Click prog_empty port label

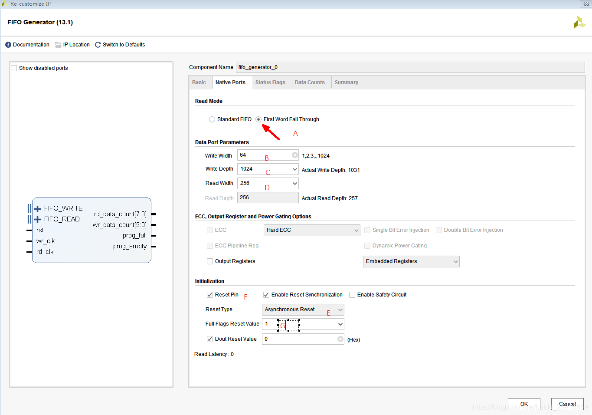click(x=130, y=246)
